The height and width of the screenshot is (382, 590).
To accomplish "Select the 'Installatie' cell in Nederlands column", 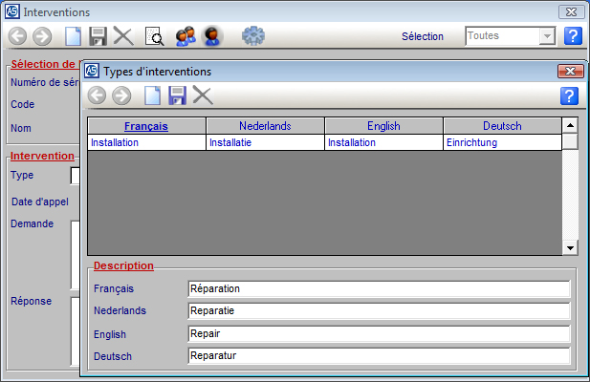I will point(265,142).
